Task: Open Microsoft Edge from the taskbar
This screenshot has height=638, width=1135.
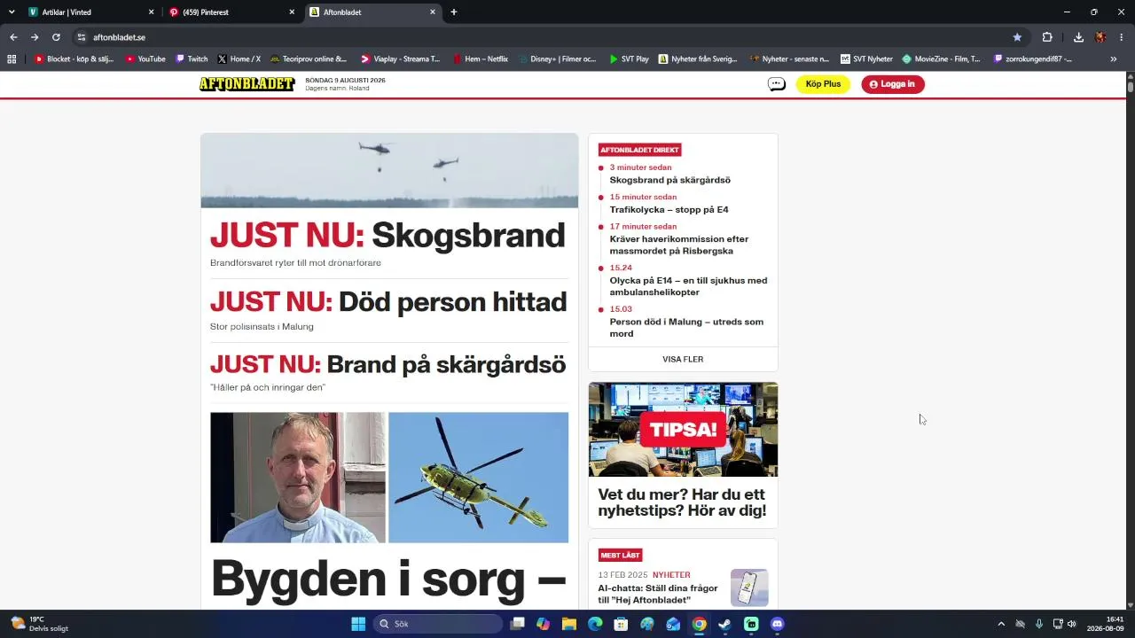Action: point(595,624)
